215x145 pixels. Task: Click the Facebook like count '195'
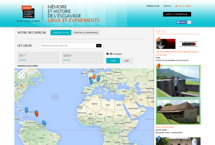tap(189, 22)
